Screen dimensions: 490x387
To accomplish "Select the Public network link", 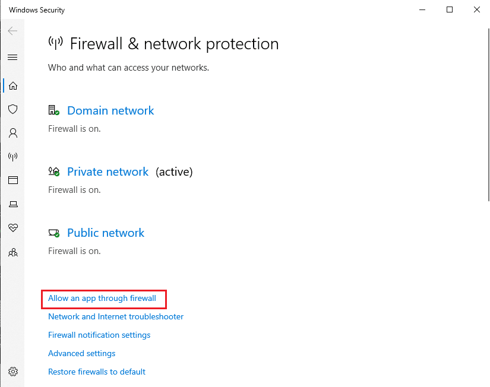I will click(105, 233).
